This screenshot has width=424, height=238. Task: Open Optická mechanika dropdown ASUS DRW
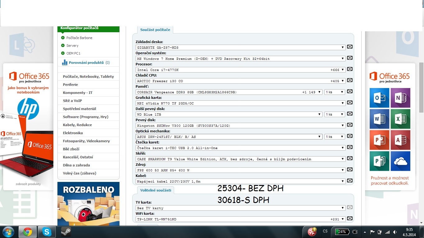(x=229, y=137)
